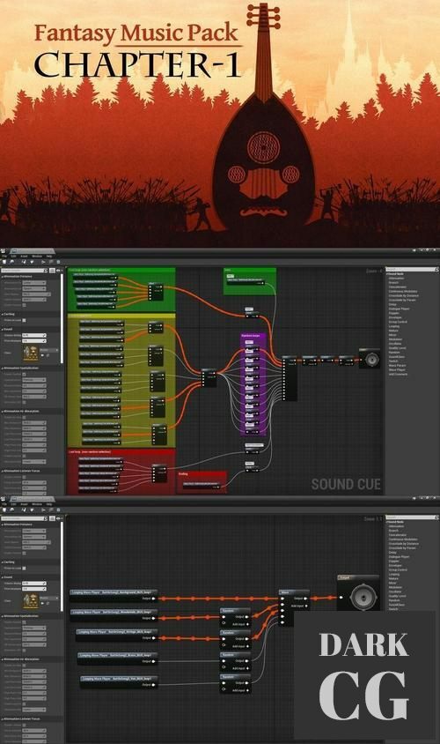Screen dimensions: 440x744
Task: Click Unreal logo icon of upper editor window
Action: [4, 250]
